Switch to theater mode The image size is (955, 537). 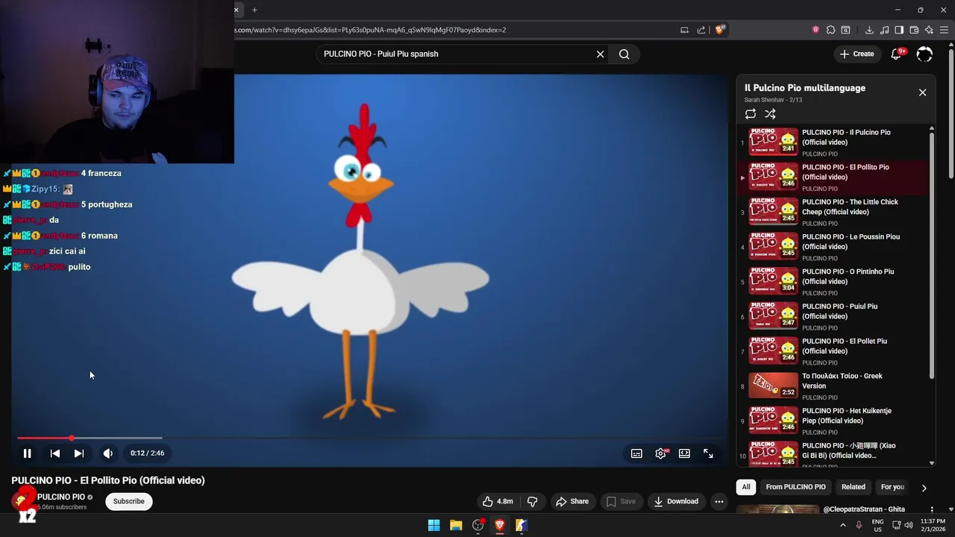pos(684,453)
